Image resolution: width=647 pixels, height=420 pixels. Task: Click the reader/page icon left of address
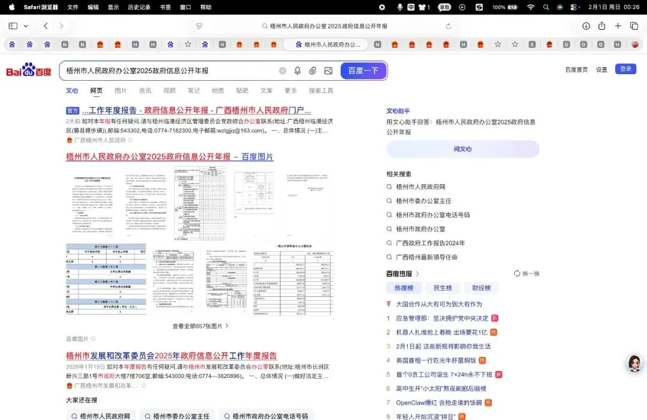click(199, 26)
